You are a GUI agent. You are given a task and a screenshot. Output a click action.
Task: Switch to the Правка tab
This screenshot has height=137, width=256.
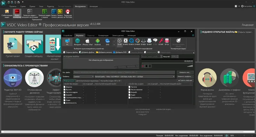(32, 6)
